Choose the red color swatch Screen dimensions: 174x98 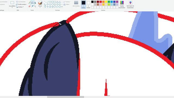pos(101,2)
